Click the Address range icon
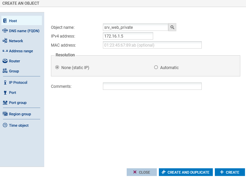Screen dimensions: 246x177 click(5, 51)
